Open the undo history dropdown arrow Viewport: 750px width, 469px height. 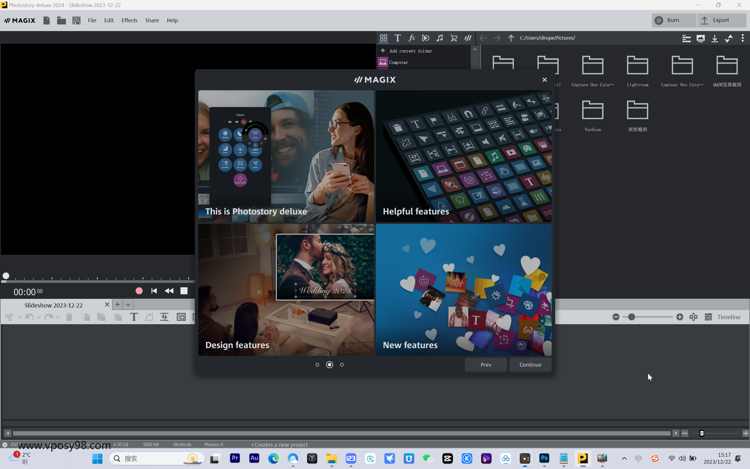(39, 317)
